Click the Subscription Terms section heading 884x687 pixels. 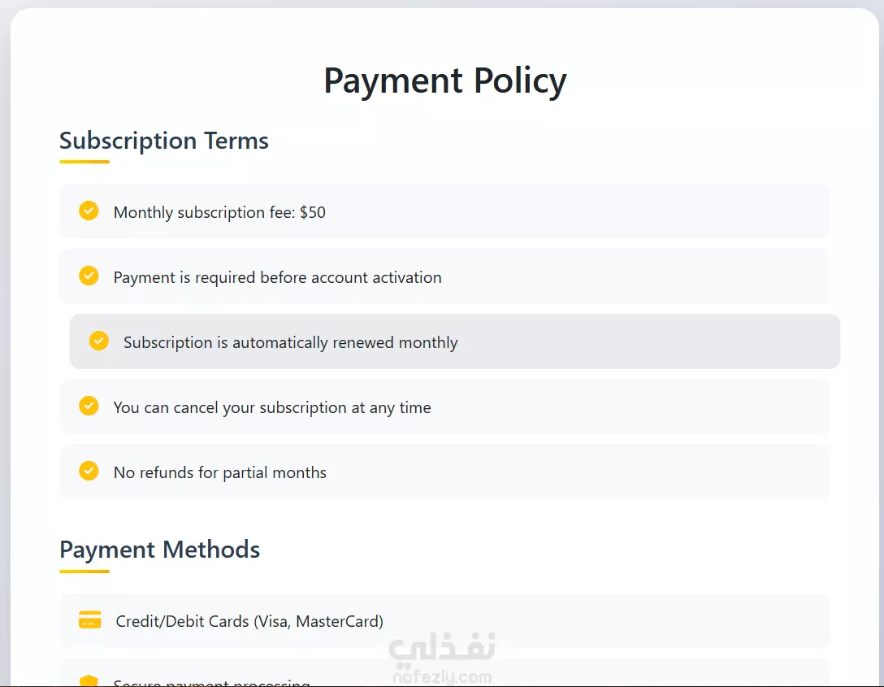coord(164,141)
